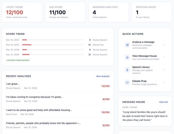
Task: Click the CORE THEME label
Action: [130, 107]
